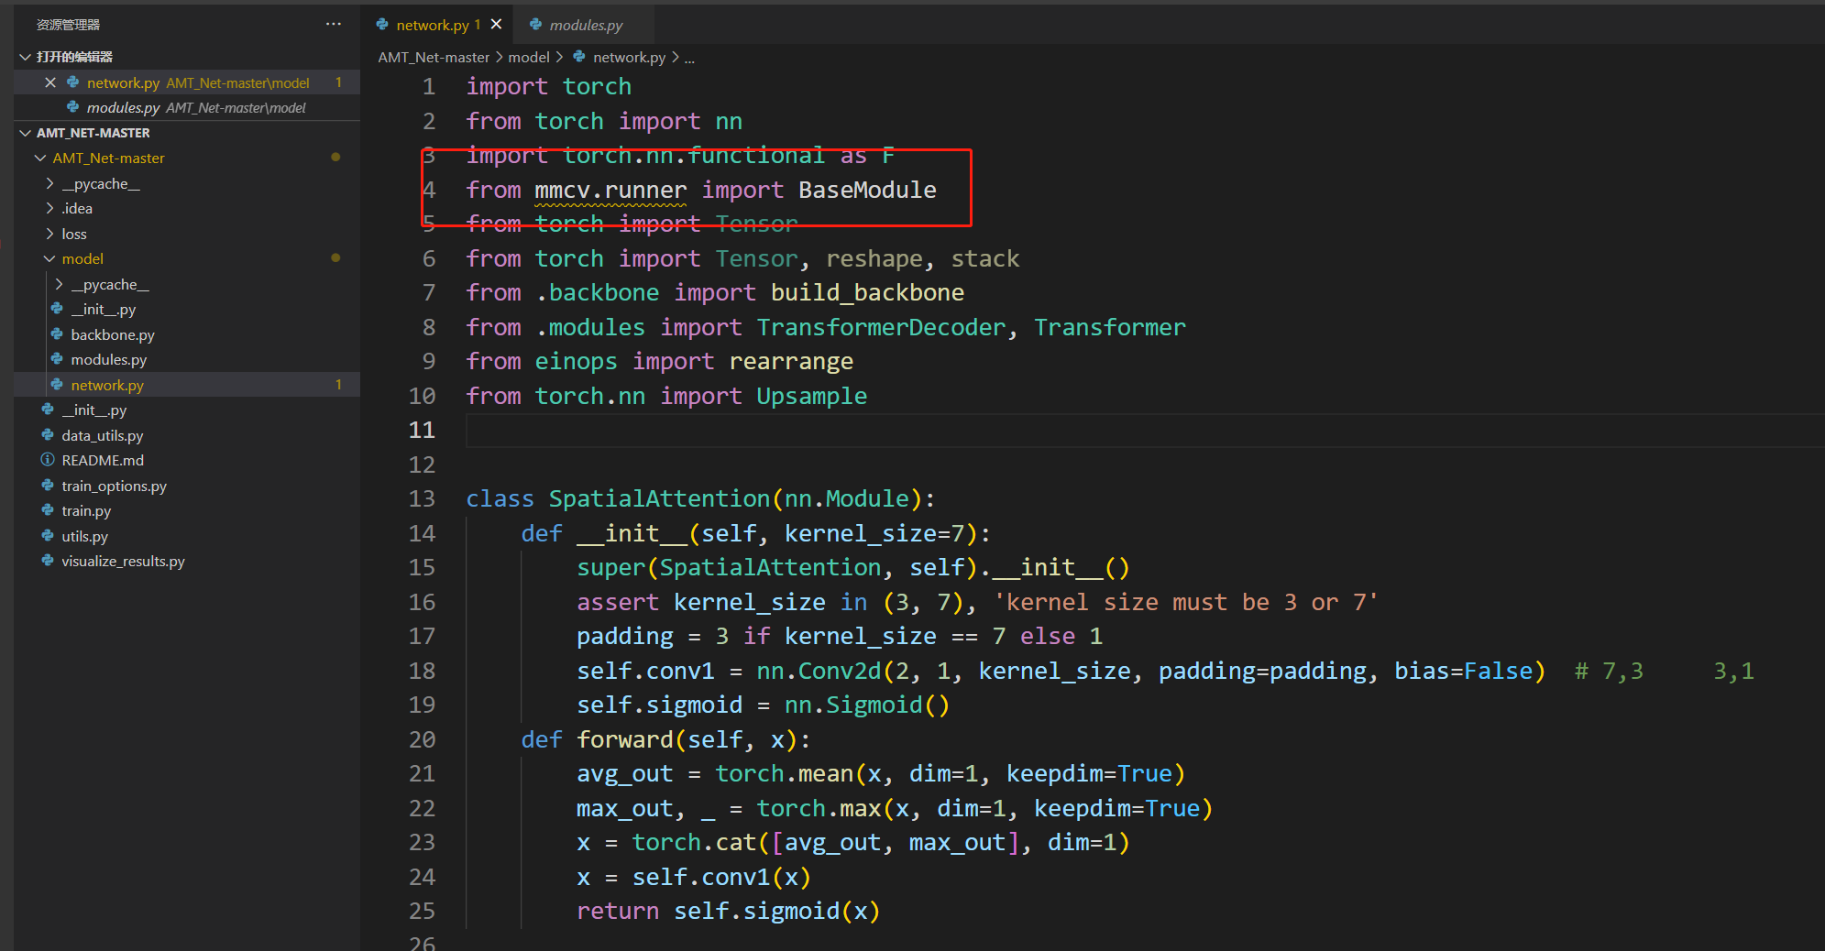Open the Explorer more actions ellipsis menu
1825x951 pixels.
point(333,24)
